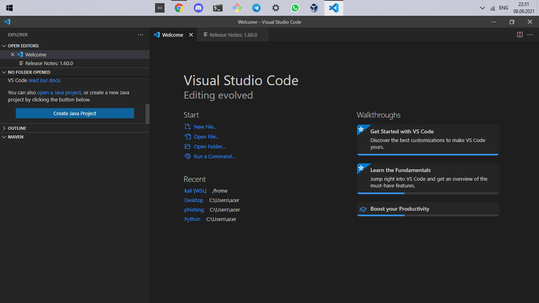Launch Google Chrome from the taskbar

pos(179,8)
